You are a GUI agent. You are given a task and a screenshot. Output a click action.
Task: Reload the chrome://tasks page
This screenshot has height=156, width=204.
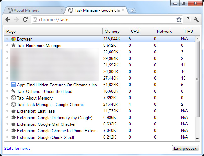[x=25, y=20]
